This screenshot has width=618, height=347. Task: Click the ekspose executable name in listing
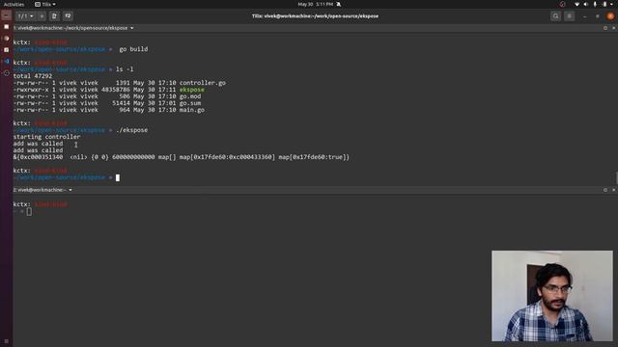click(x=192, y=90)
